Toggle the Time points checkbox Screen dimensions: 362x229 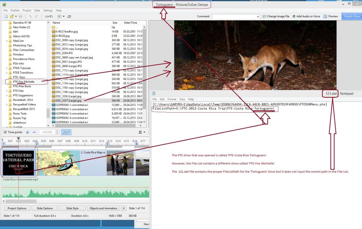[5, 132]
